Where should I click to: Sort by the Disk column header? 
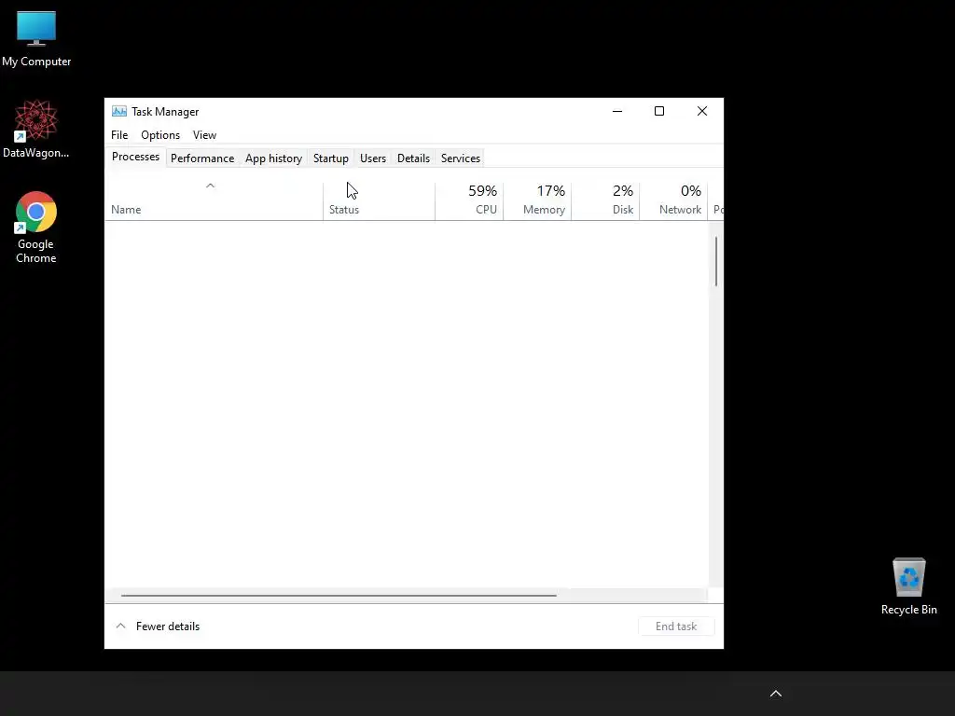(605, 200)
